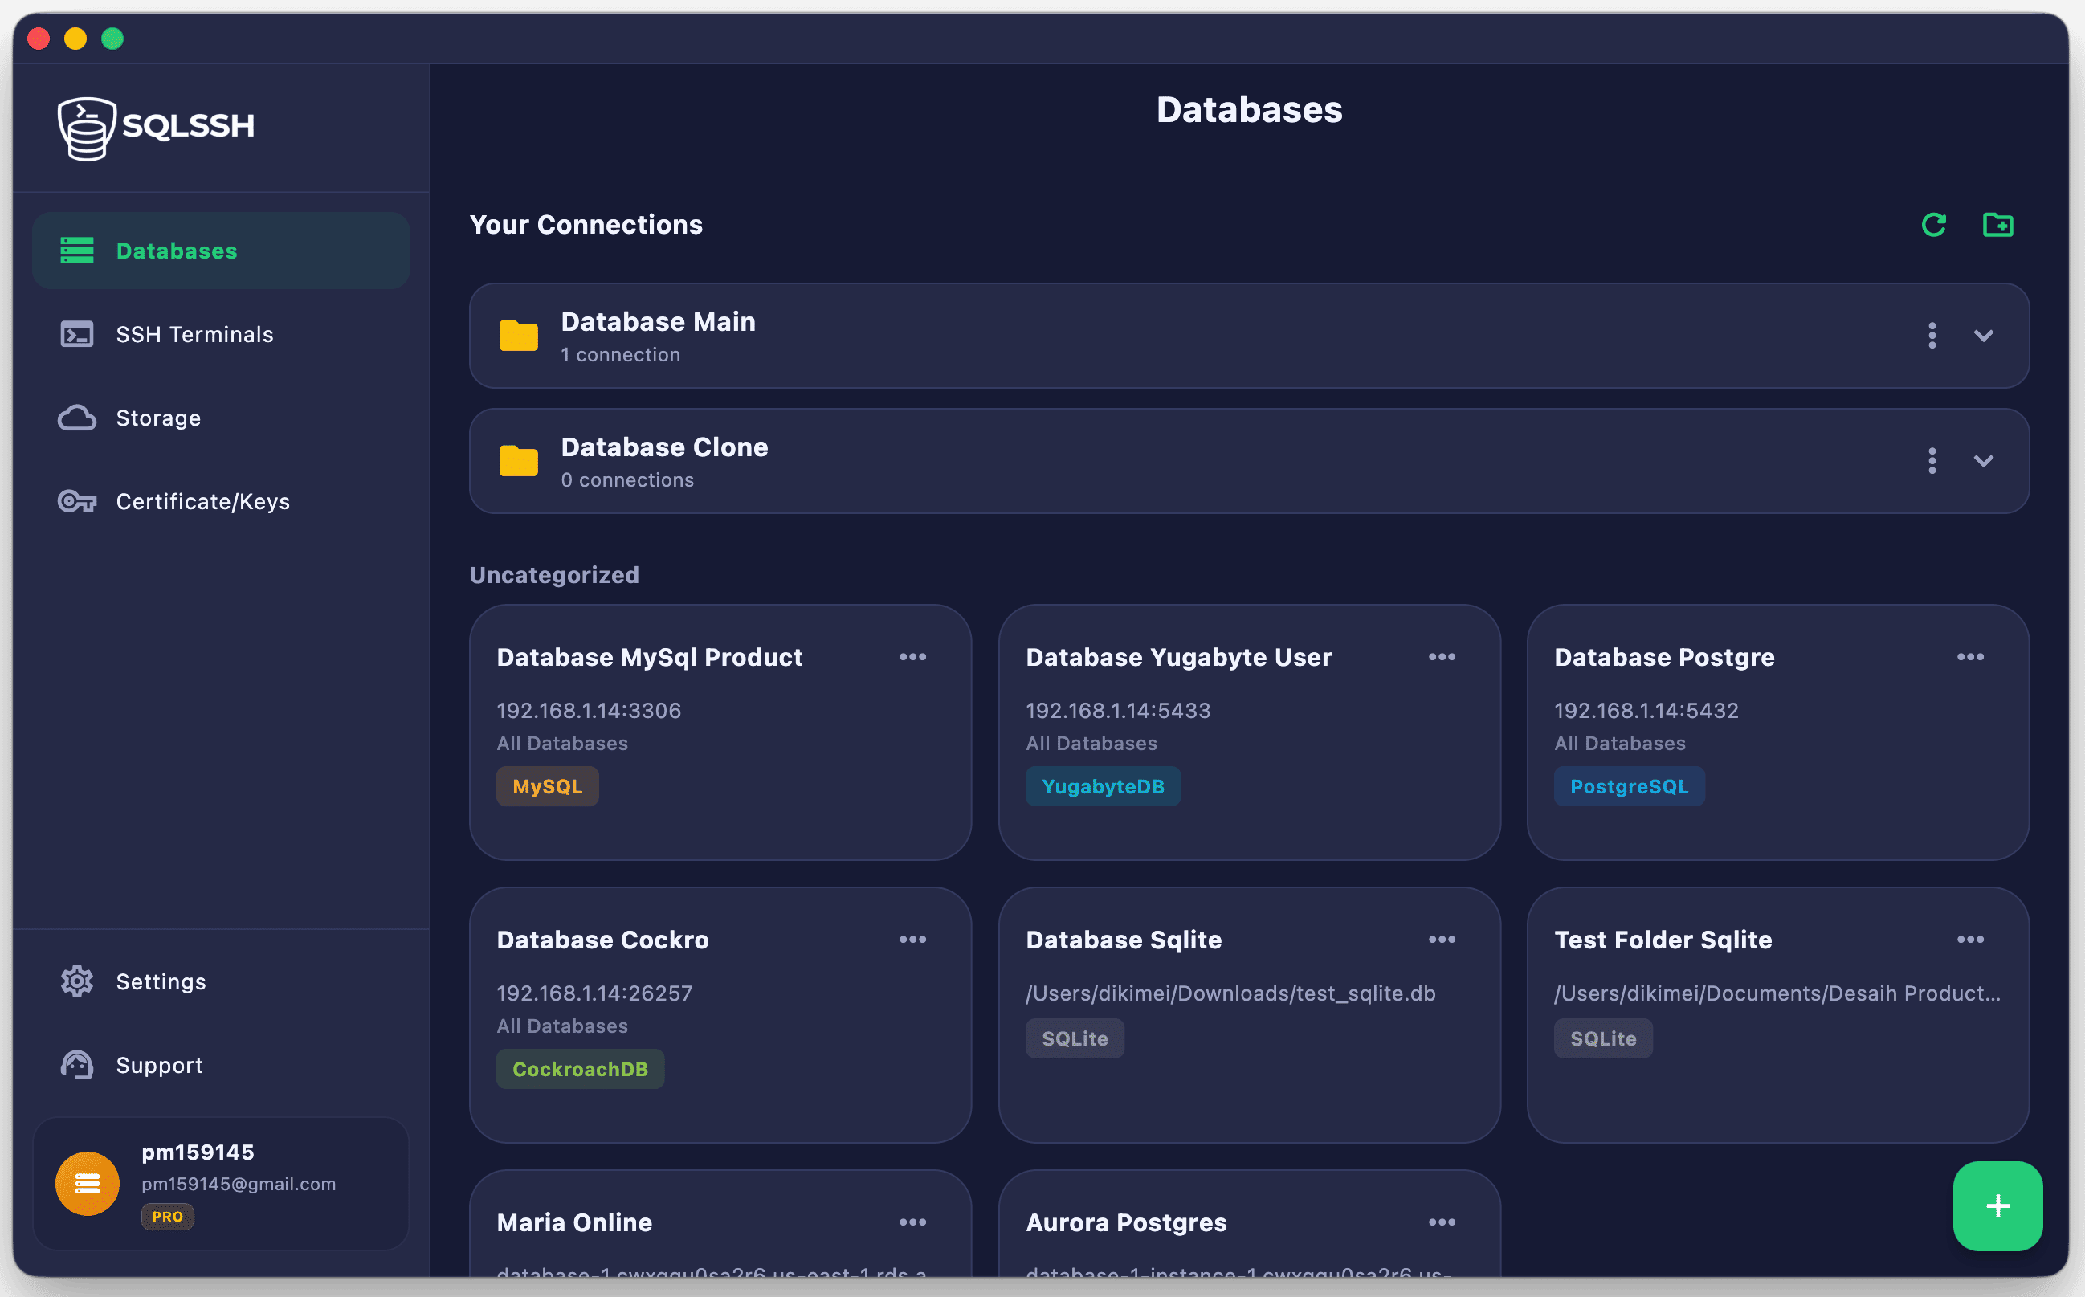Open the Databases sidebar section
Image resolution: width=2085 pixels, height=1297 pixels.
pos(220,251)
